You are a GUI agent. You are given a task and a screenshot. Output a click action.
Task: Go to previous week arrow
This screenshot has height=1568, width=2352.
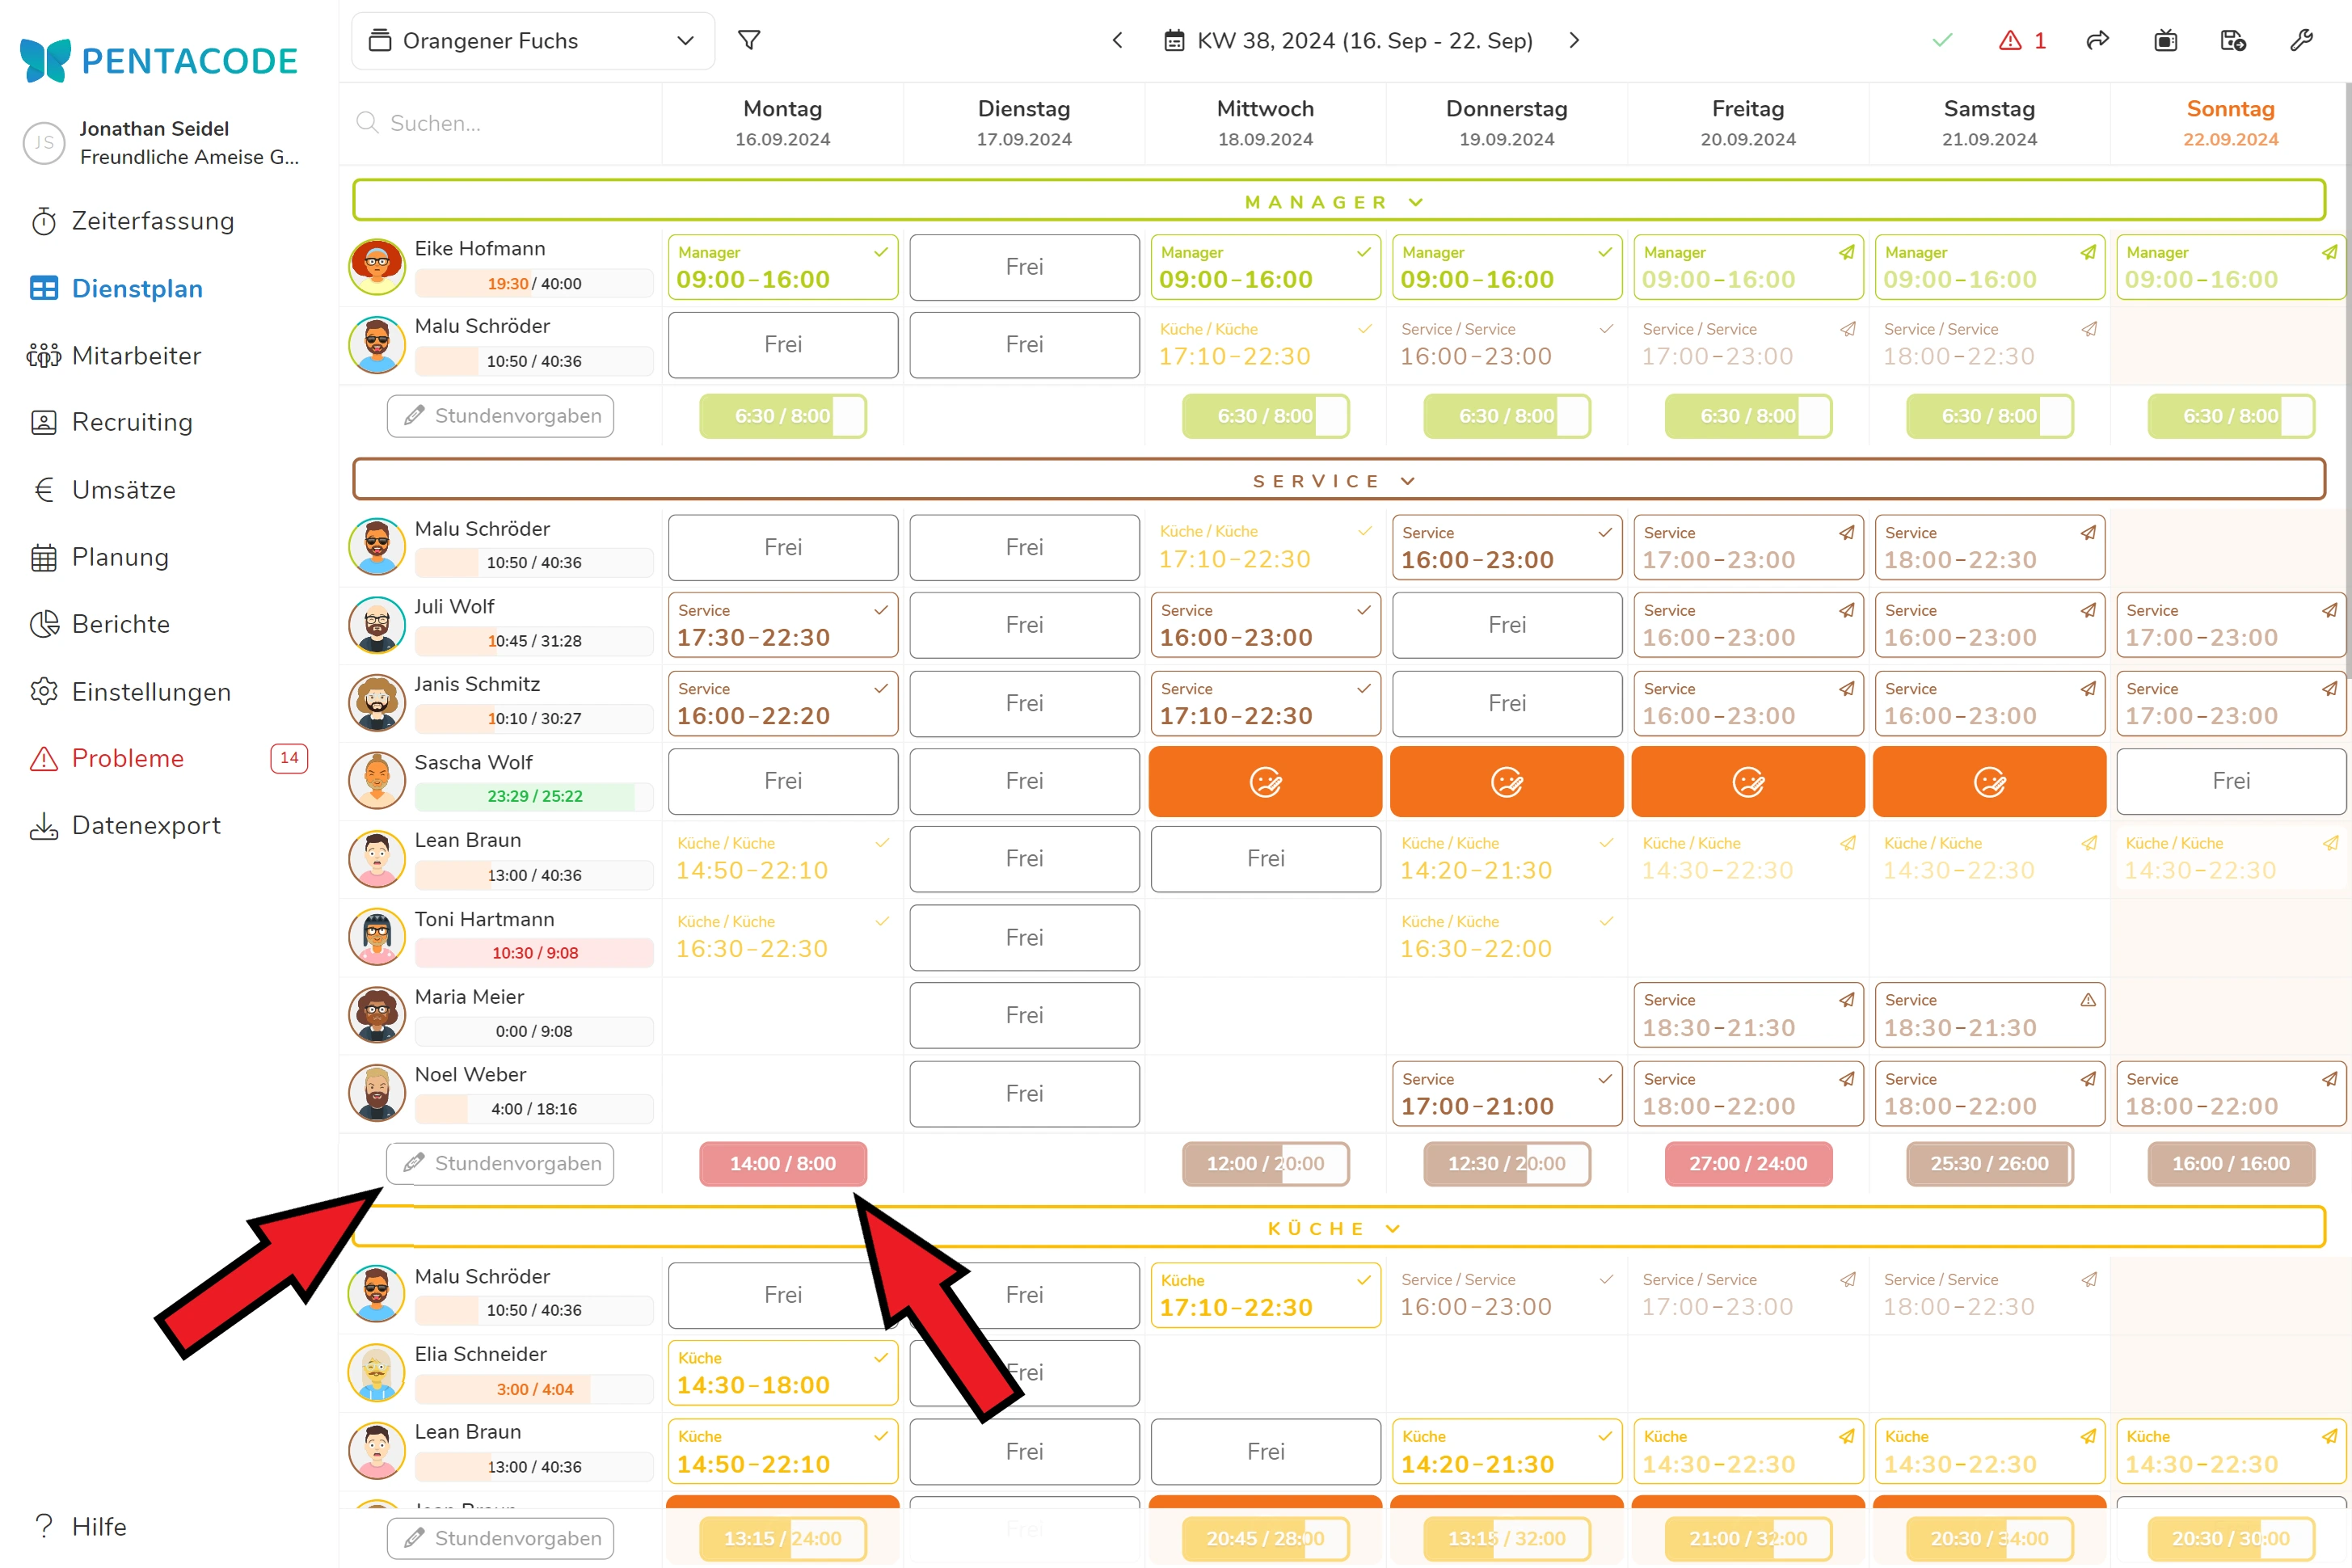(x=1118, y=40)
